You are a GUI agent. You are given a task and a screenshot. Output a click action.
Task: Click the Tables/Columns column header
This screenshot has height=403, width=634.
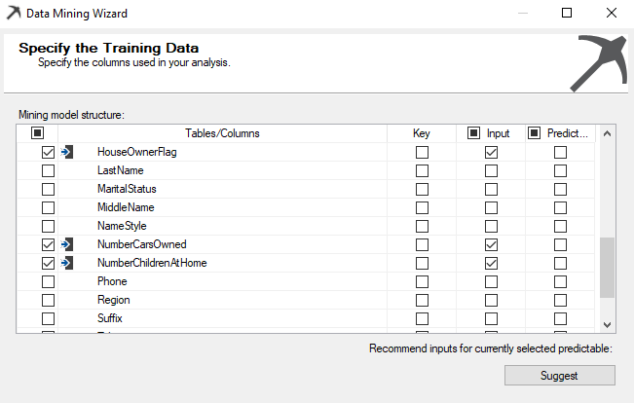pos(222,133)
